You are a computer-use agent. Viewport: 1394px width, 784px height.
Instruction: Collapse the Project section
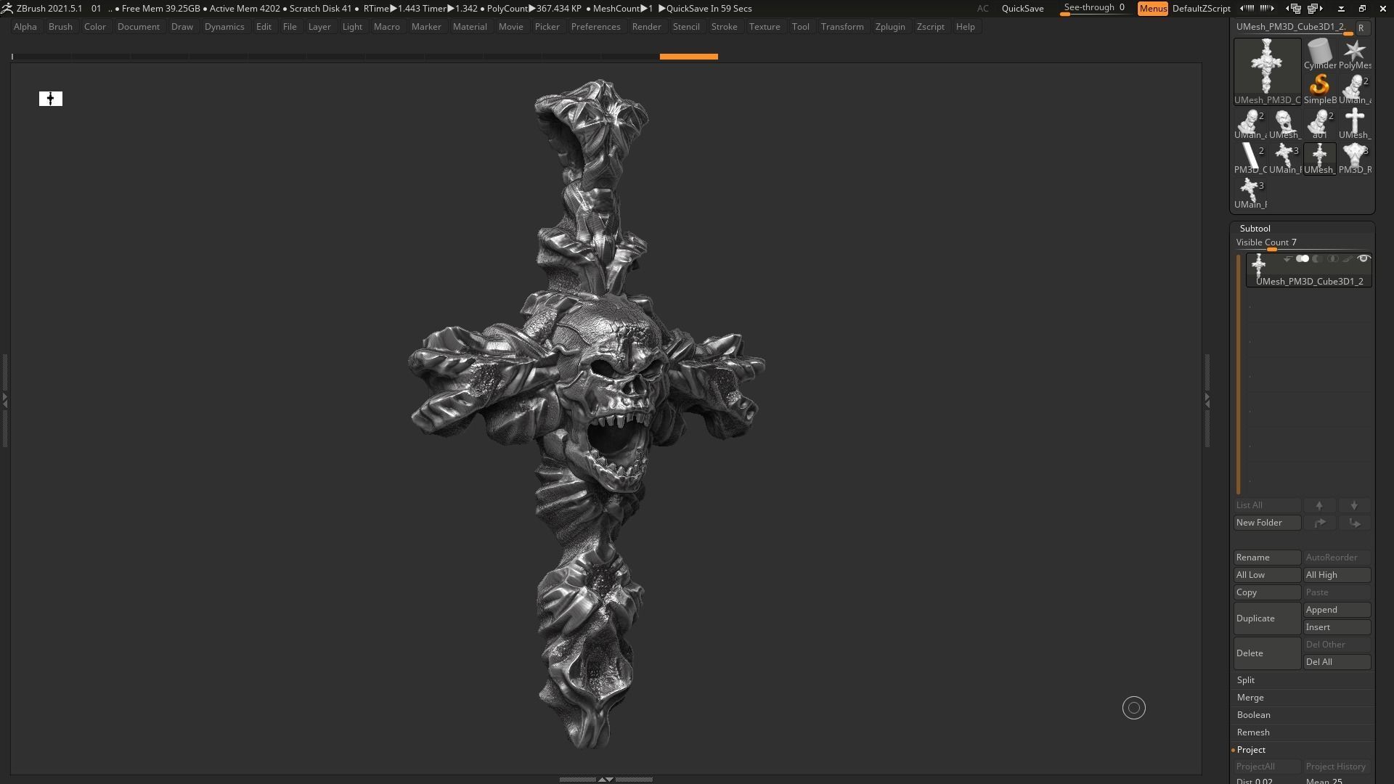click(x=1251, y=750)
